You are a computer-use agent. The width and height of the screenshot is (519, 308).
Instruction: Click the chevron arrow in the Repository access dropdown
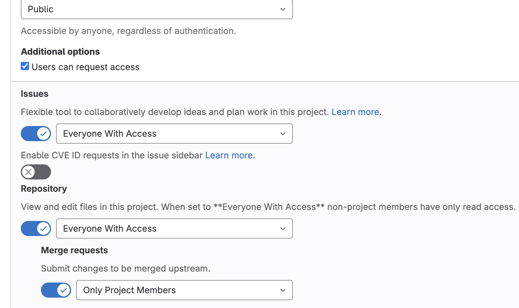point(282,229)
